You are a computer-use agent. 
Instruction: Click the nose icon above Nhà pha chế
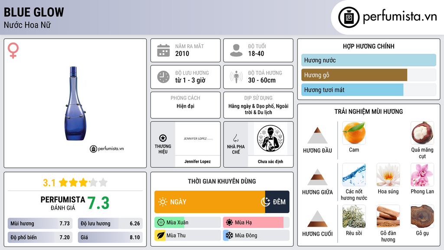coord(235,138)
